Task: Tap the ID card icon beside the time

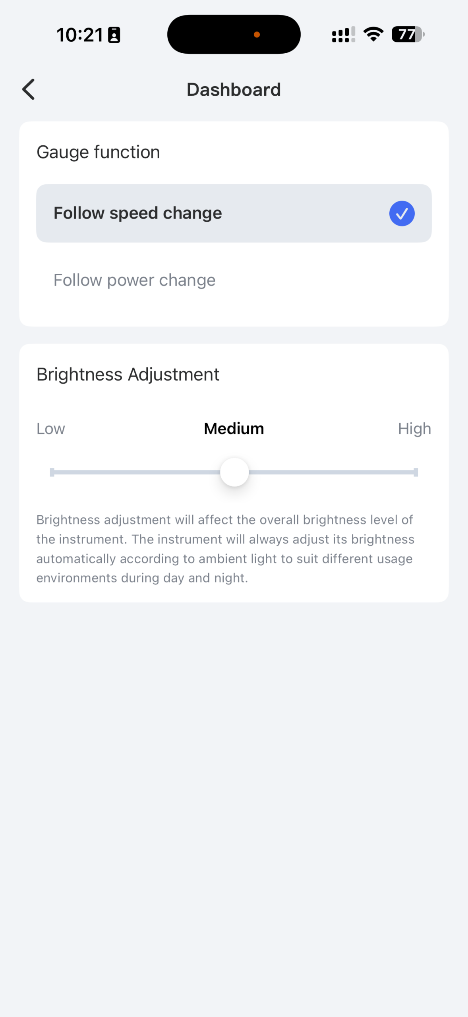Action: [x=114, y=35]
